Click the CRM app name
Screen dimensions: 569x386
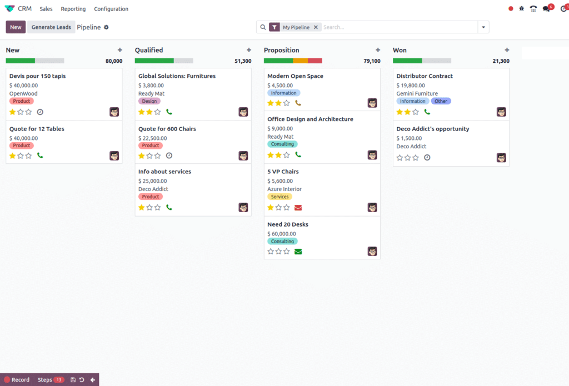point(24,8)
